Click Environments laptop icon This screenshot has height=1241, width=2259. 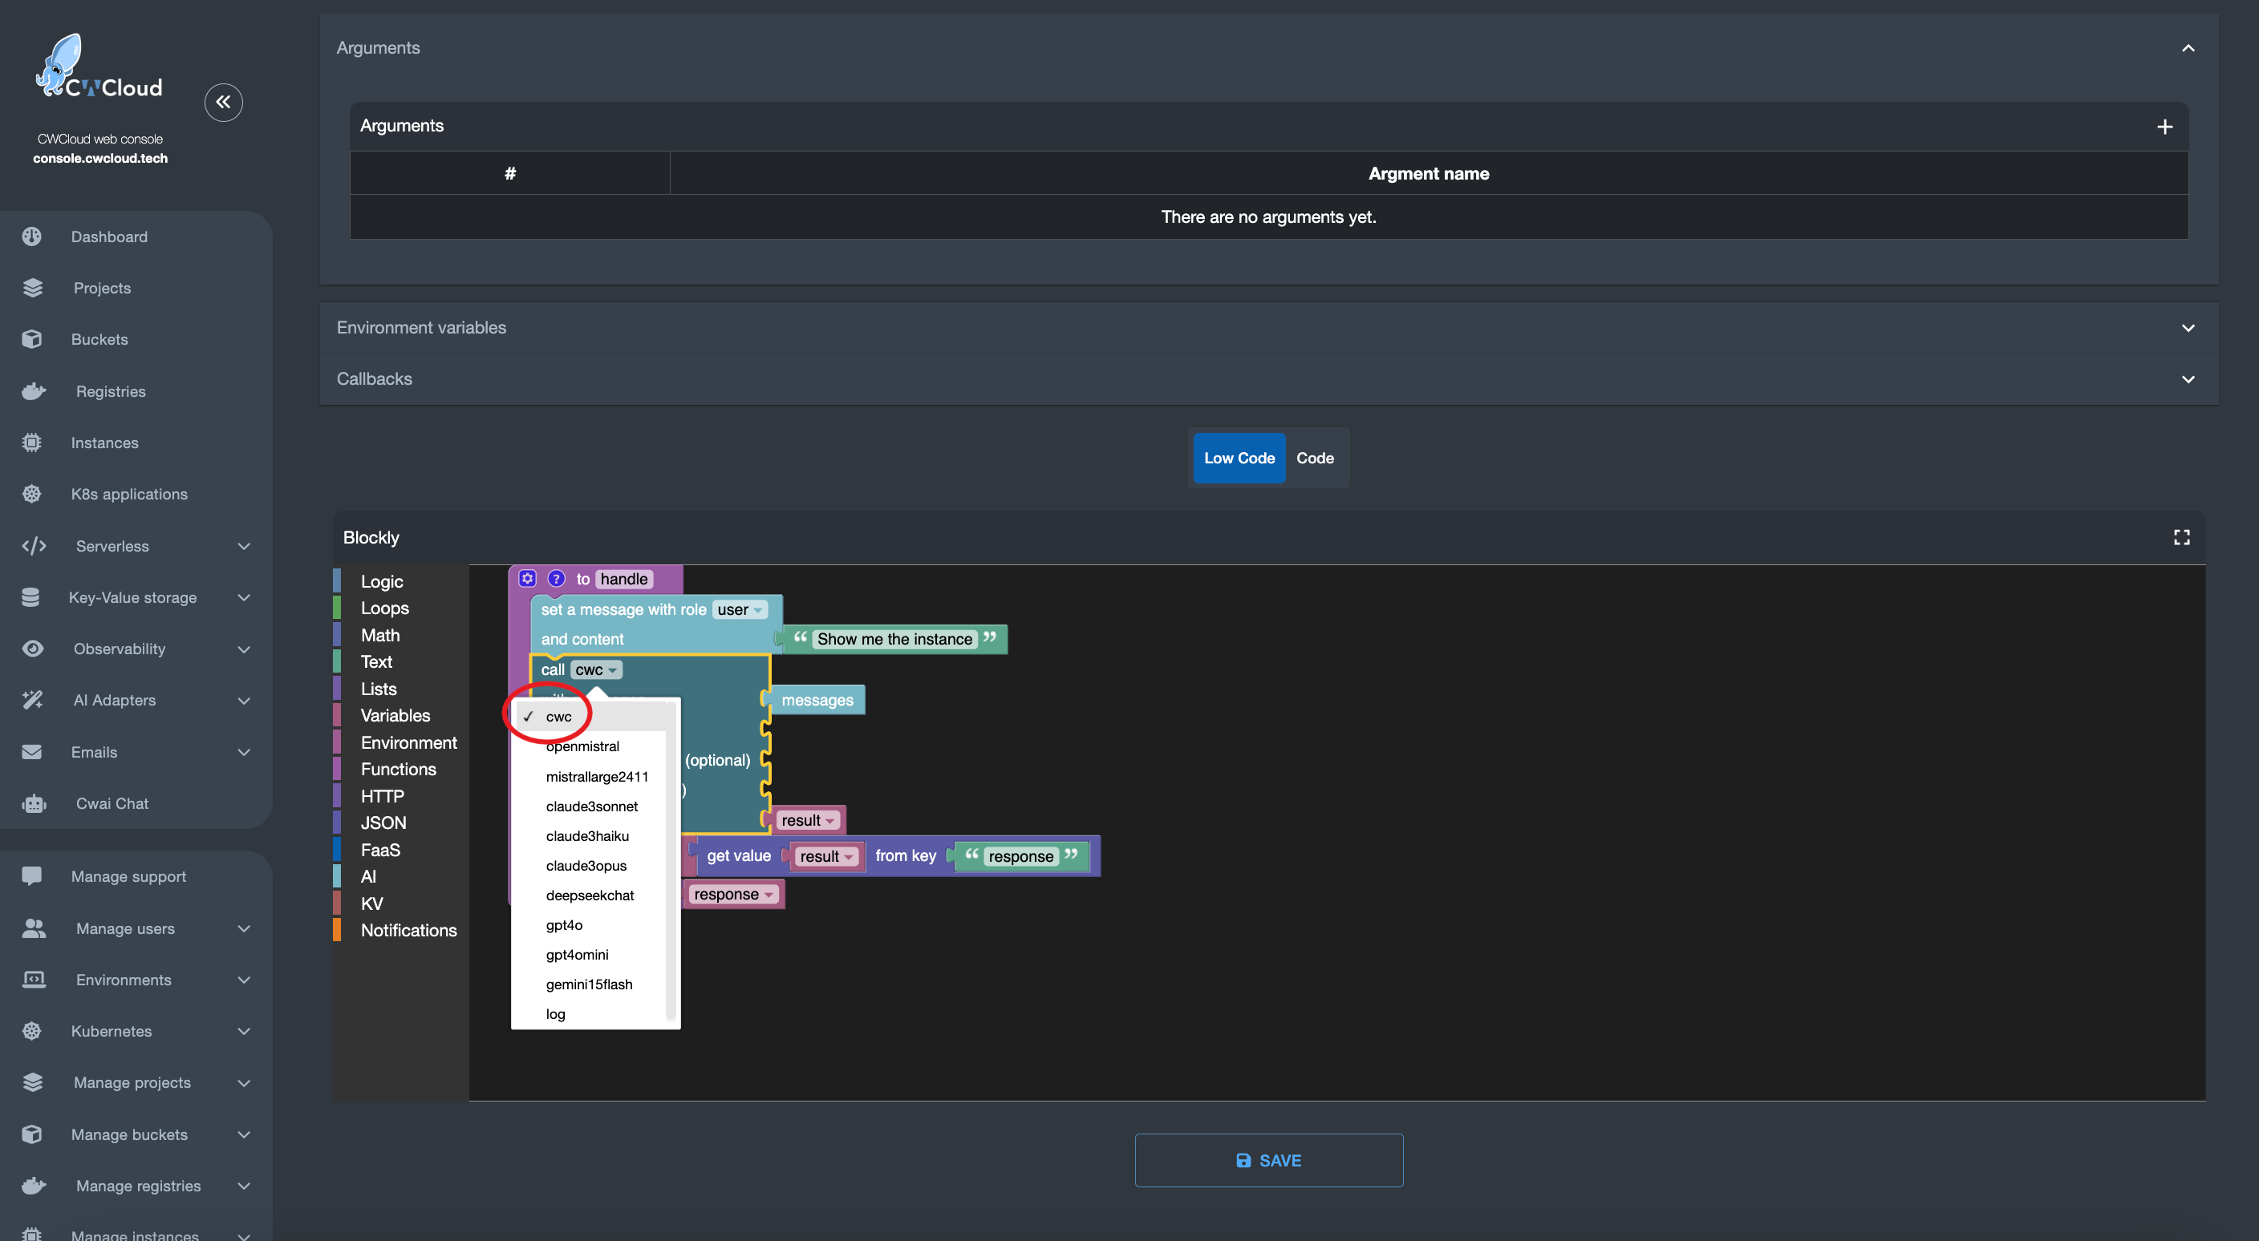click(34, 980)
